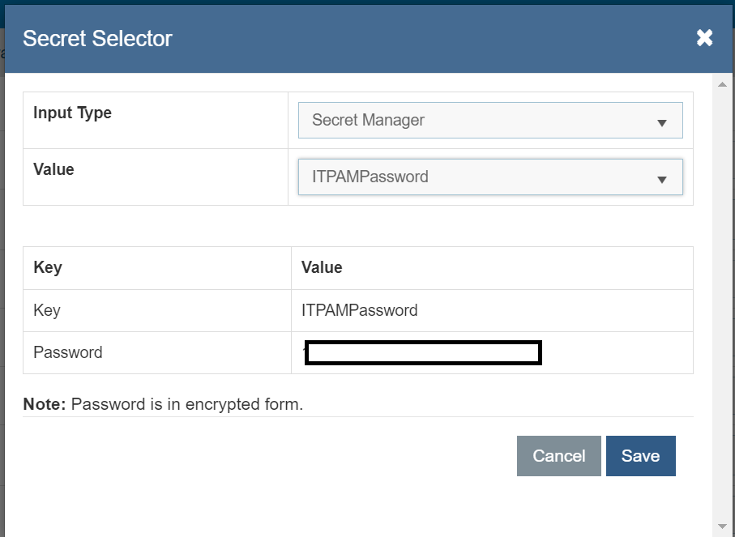The image size is (735, 537).
Task: Select the Key column header
Action: 48,267
